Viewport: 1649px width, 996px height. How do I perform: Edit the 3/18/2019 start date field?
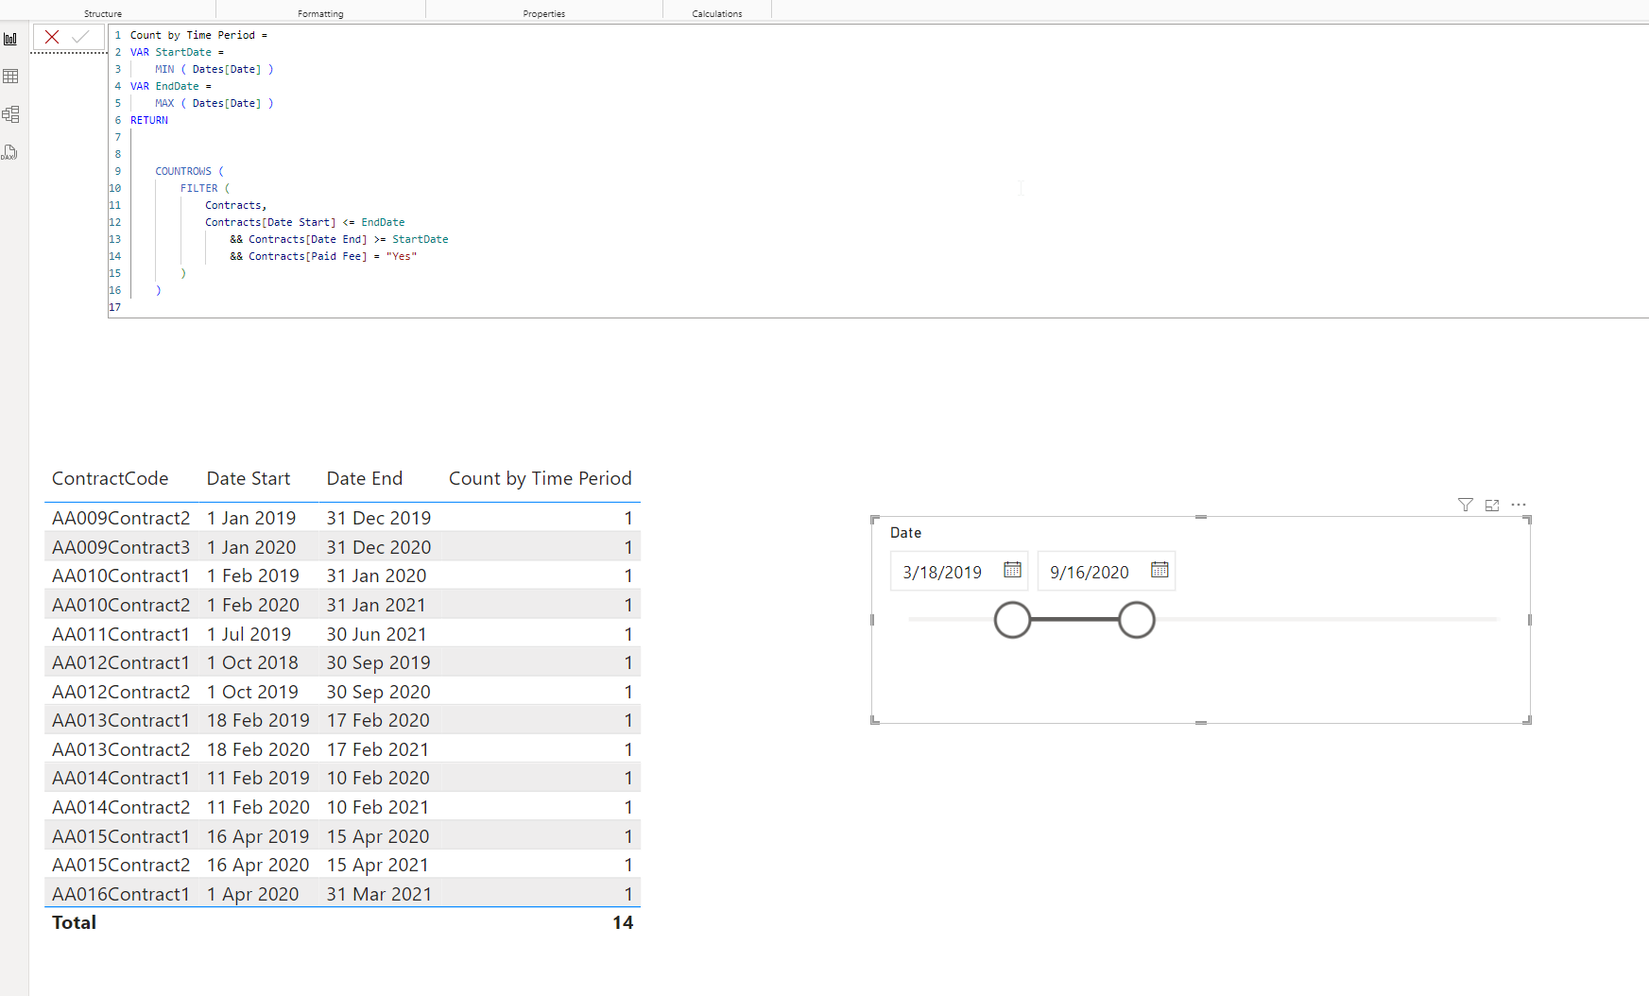942,572
